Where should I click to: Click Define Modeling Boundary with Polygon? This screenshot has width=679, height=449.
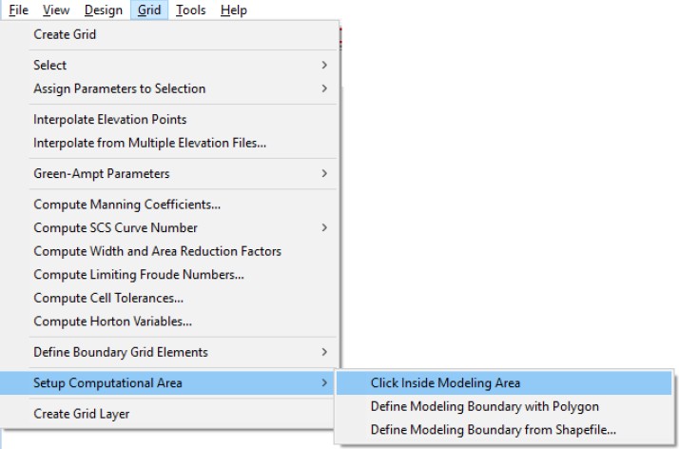(x=484, y=406)
